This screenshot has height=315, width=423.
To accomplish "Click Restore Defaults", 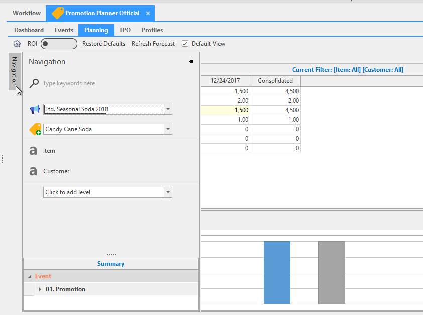I will [103, 44].
